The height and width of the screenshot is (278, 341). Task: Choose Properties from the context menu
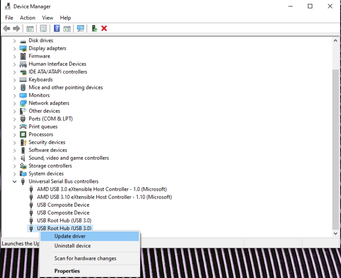coord(90,271)
